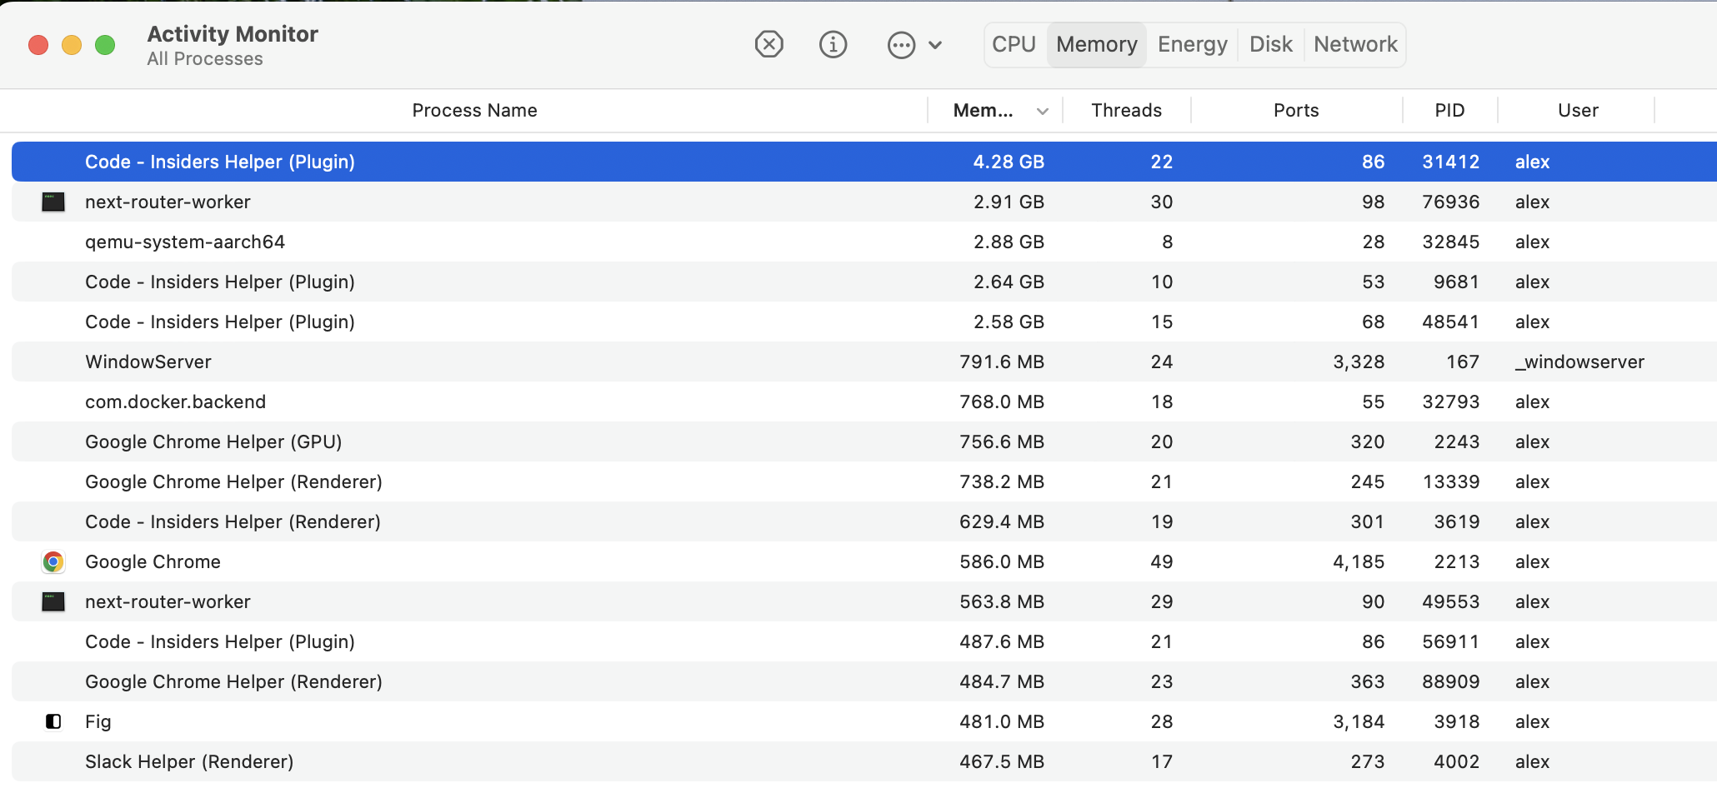Sort processes by the User column
This screenshot has height=793, width=1717.
1578,110
